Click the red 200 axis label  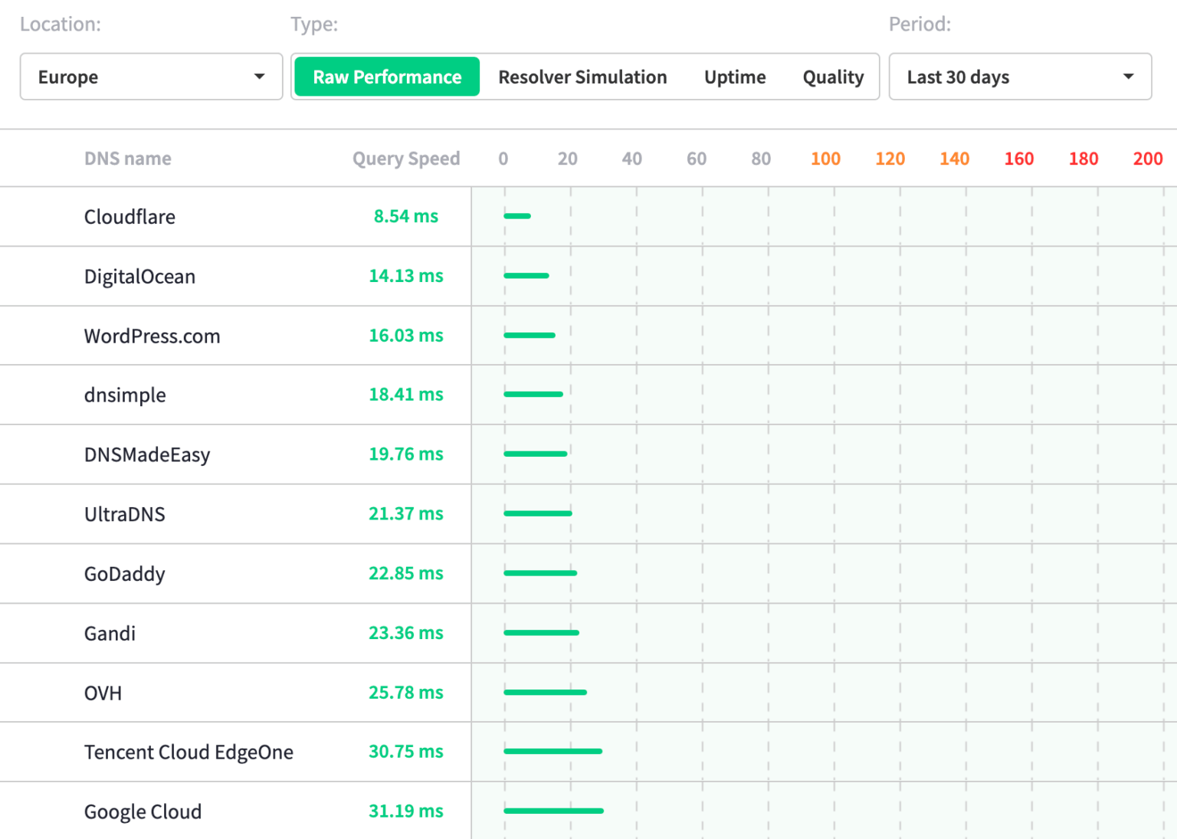(1148, 159)
